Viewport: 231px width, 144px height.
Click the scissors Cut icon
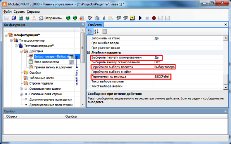pos(104,18)
